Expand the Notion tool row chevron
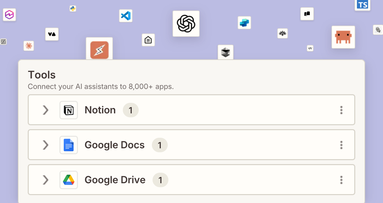 [x=46, y=110]
